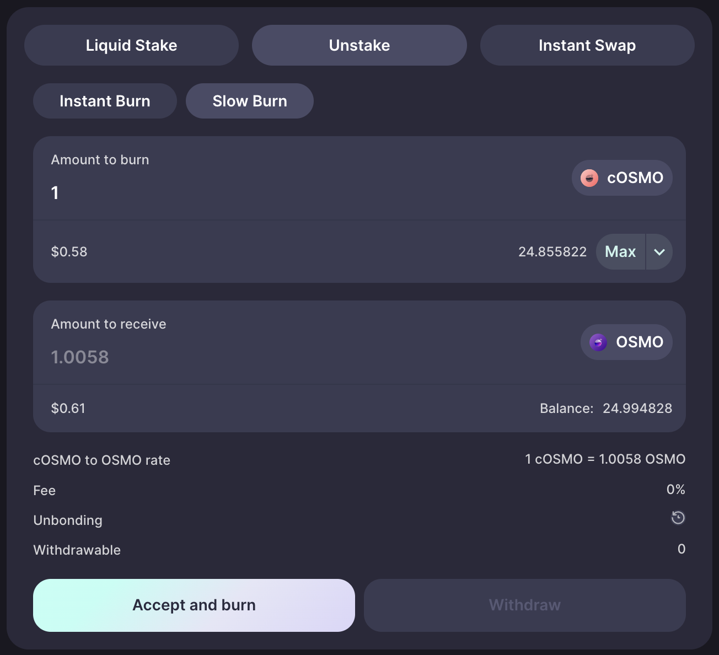Screen dimensions: 719x655
Task: Click the OSMO token logo icon
Action: [x=598, y=342]
